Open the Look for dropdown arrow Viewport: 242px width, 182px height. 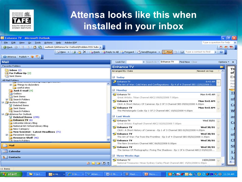144,62
